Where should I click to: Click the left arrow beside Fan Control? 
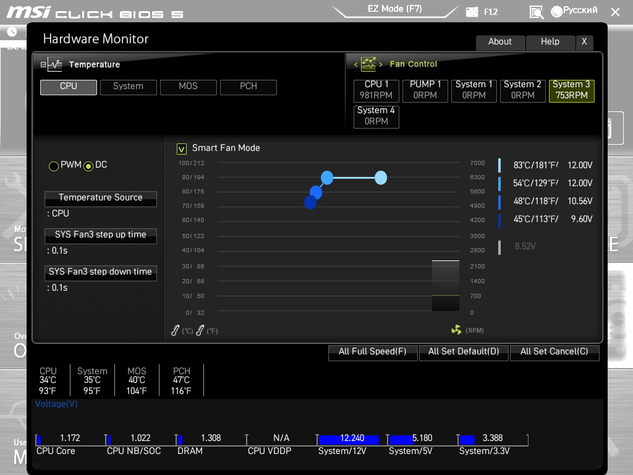point(355,64)
